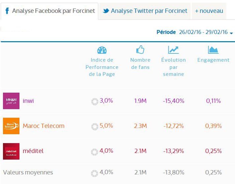
Task: Sort by Nombre de fans column header
Action: pos(140,64)
